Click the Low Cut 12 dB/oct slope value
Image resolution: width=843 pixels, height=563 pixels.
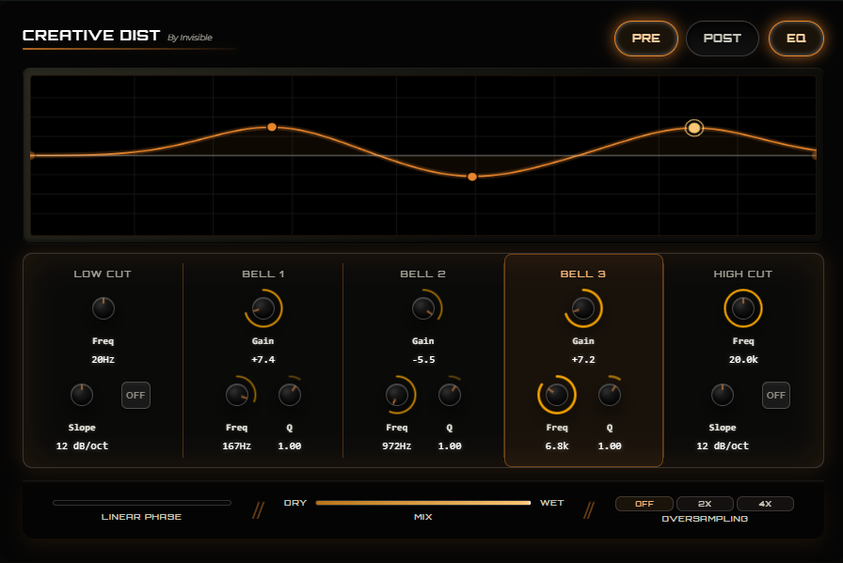[x=82, y=446]
